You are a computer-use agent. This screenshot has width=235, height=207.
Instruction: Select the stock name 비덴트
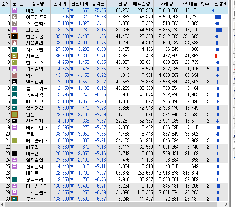tap(33, 173)
